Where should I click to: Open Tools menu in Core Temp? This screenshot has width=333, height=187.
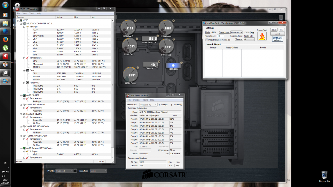pyautogui.click(x=145, y=100)
